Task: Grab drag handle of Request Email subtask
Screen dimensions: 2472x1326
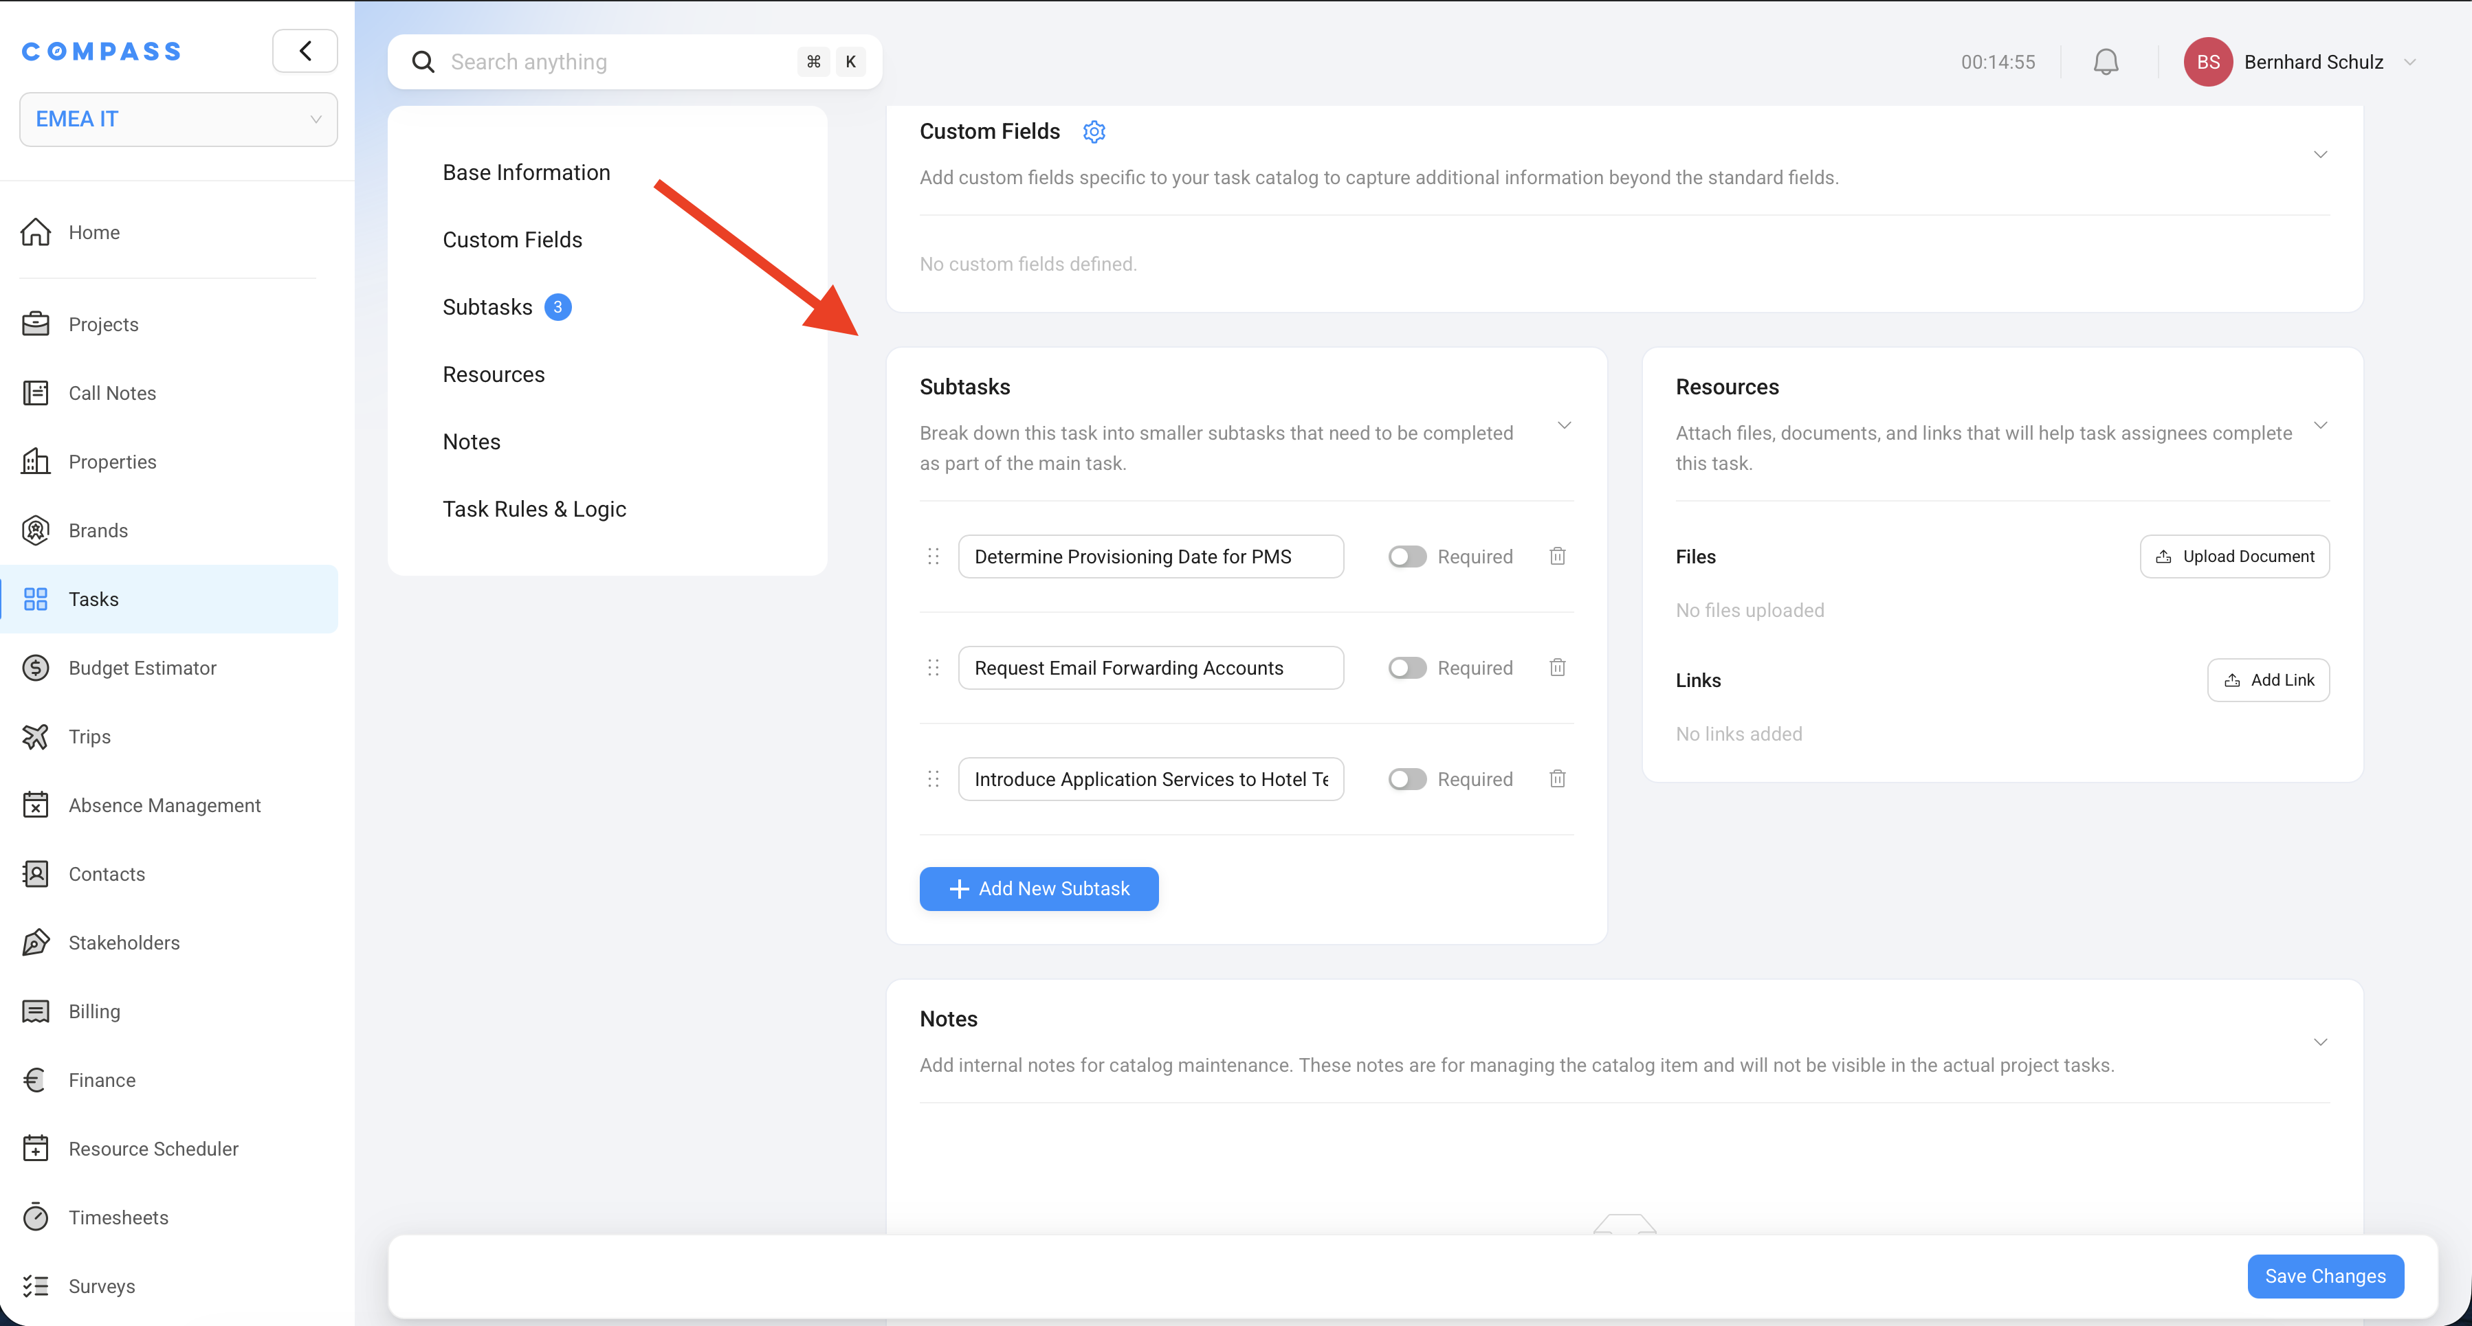Action: pyautogui.click(x=933, y=667)
